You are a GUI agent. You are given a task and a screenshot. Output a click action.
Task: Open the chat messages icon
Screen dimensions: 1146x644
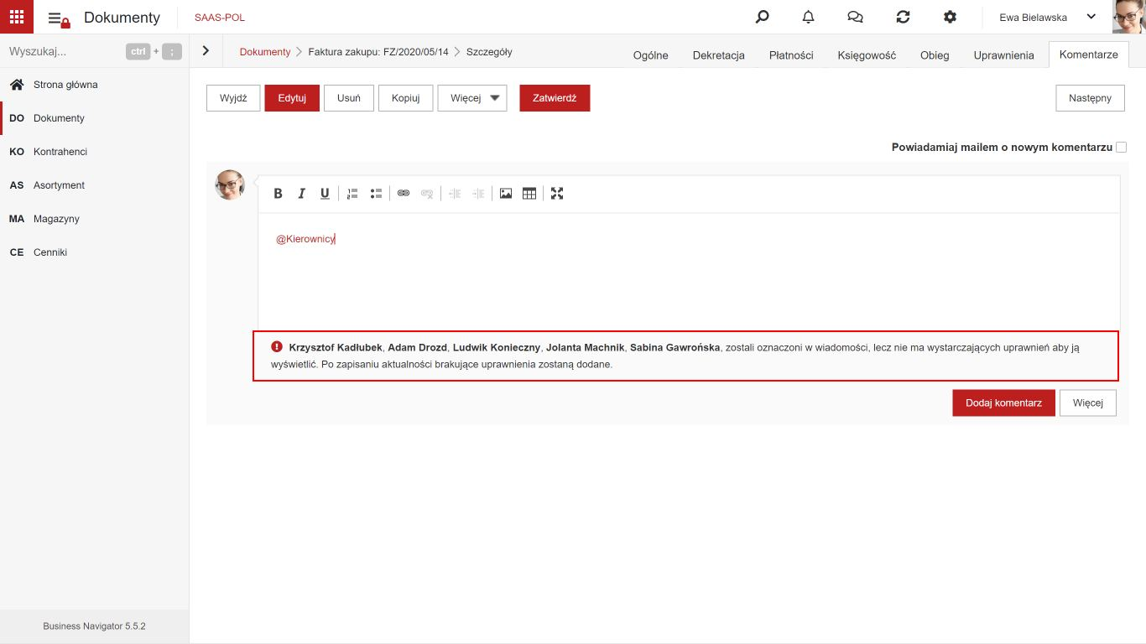tap(856, 17)
